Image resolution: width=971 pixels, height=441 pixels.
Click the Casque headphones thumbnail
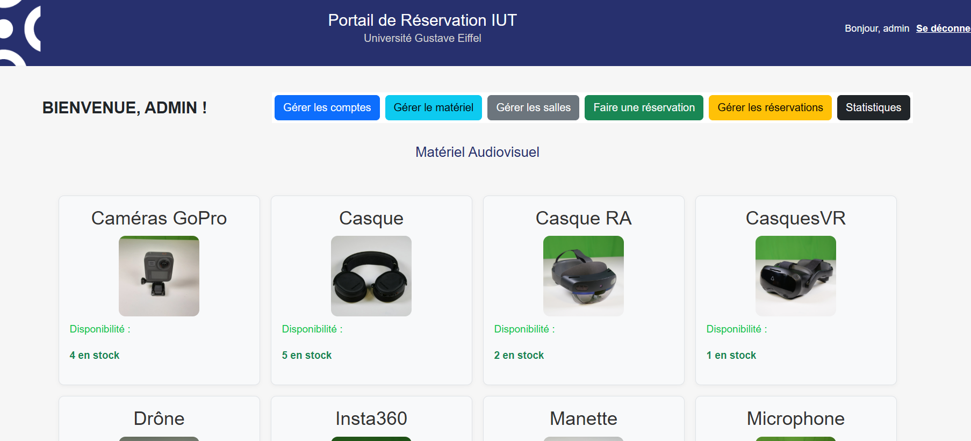click(371, 276)
